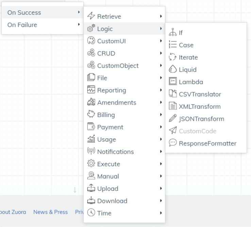Image resolution: width=251 pixels, height=227 pixels.
Task: Expand the Retrieve submenu arrow
Action: click(161, 16)
